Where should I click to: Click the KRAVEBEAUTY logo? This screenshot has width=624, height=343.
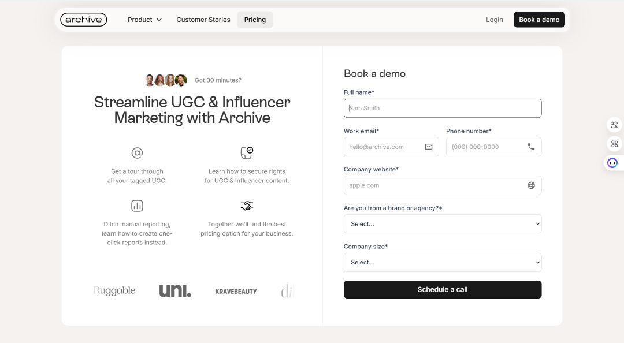pos(236,291)
